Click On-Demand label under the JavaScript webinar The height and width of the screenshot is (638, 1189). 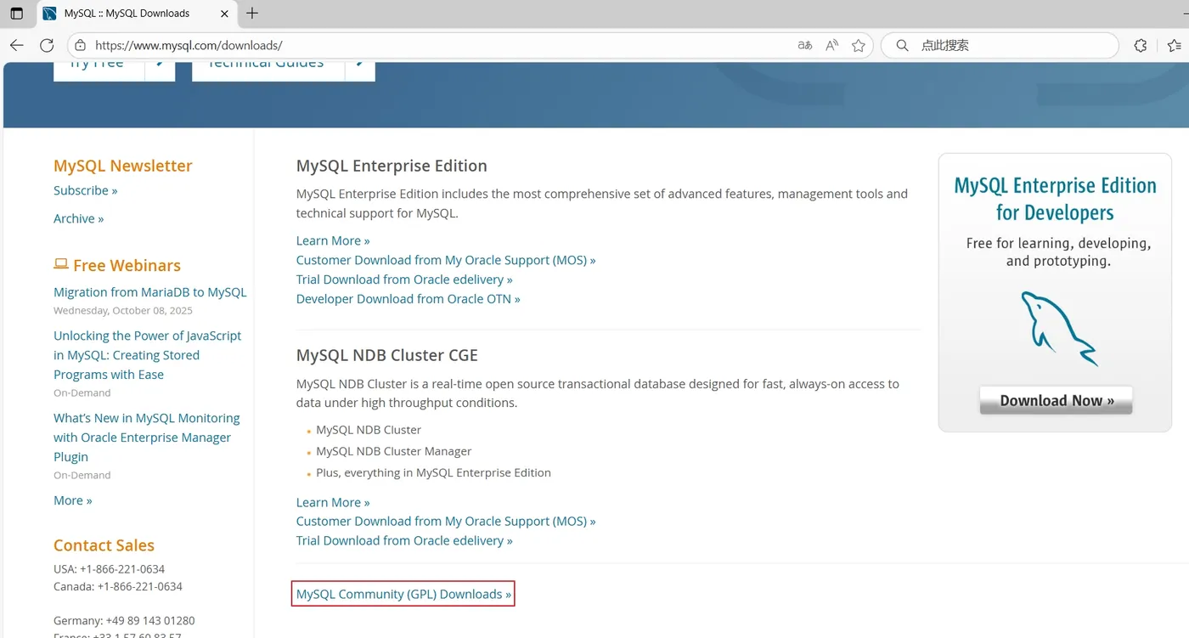pos(82,393)
